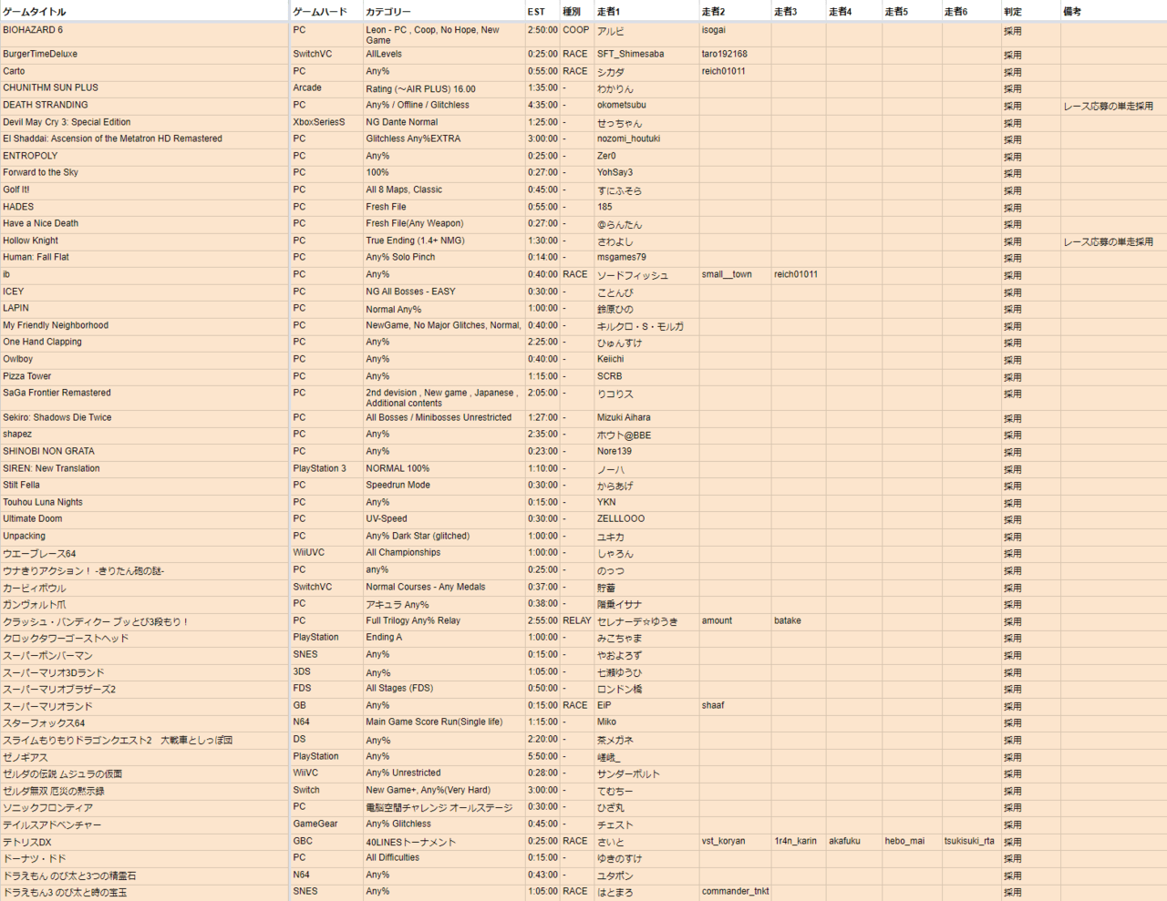Click the Mizuki Aihara runner cell
Screen dimensions: 1167x901
[x=646, y=418]
